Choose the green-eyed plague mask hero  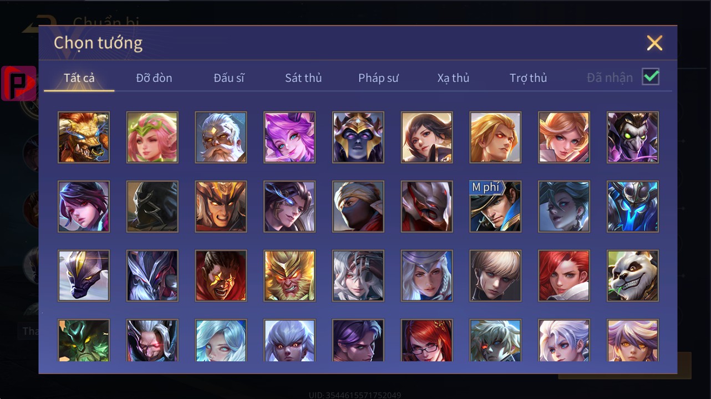[x=633, y=137]
